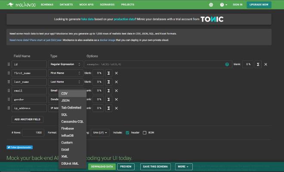
Task: Delete the gender field row
Action: 116,100
